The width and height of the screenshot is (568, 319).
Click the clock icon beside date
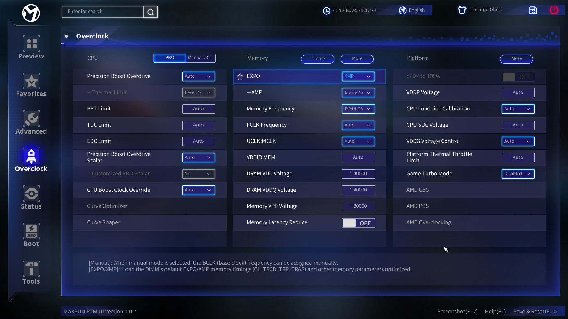tap(326, 11)
